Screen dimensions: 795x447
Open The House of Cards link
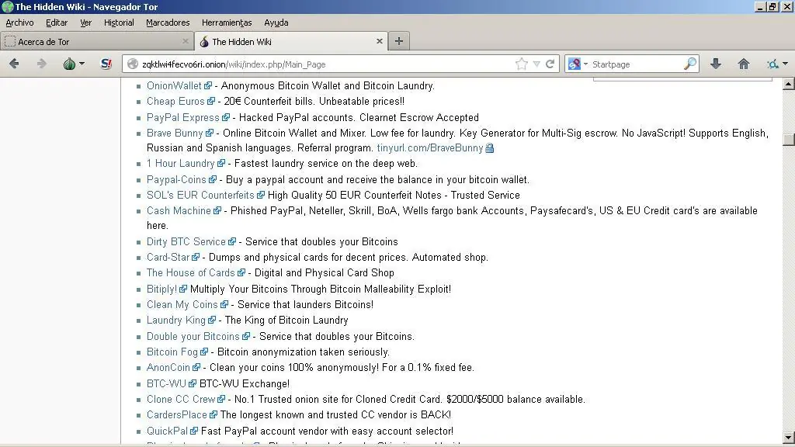pos(191,272)
